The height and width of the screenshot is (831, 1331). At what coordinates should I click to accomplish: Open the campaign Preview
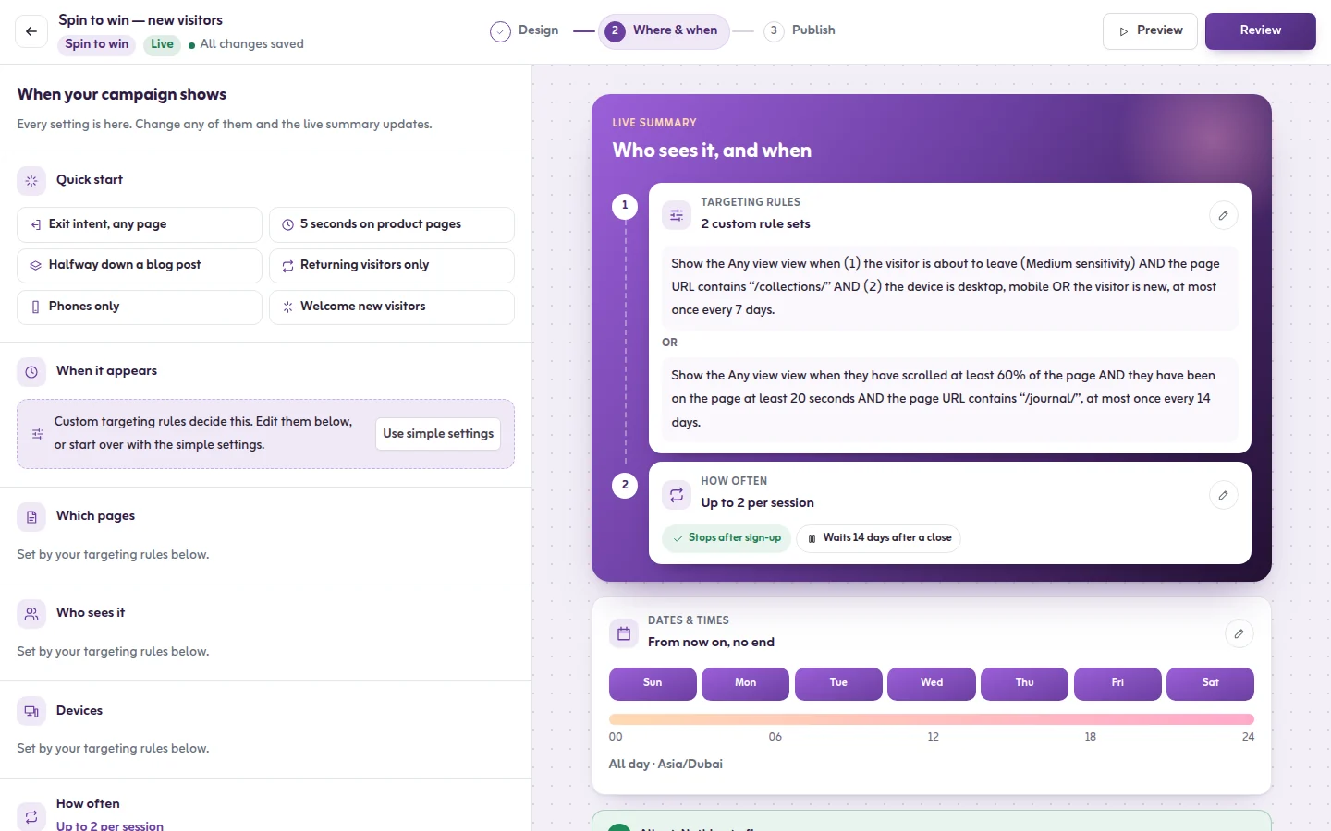point(1150,31)
